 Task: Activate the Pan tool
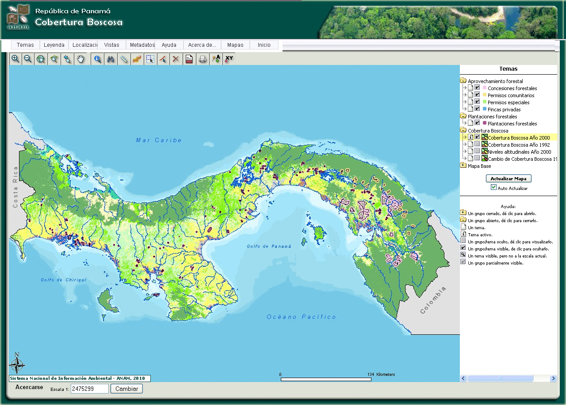[x=81, y=58]
